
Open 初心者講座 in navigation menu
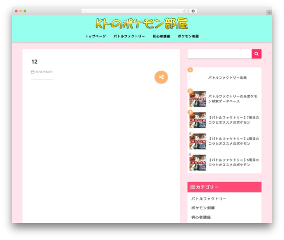coord(161,36)
